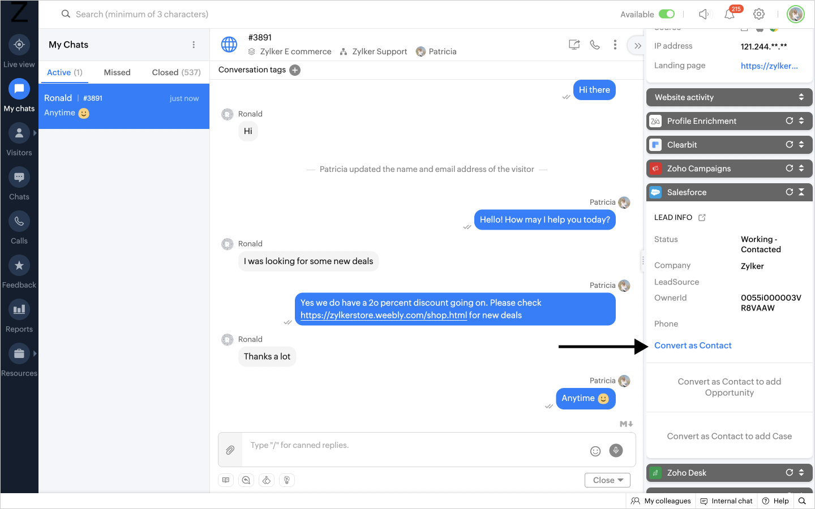Collapse the Salesforce section
Viewport: 815px width, 509px height.
pyautogui.click(x=801, y=192)
